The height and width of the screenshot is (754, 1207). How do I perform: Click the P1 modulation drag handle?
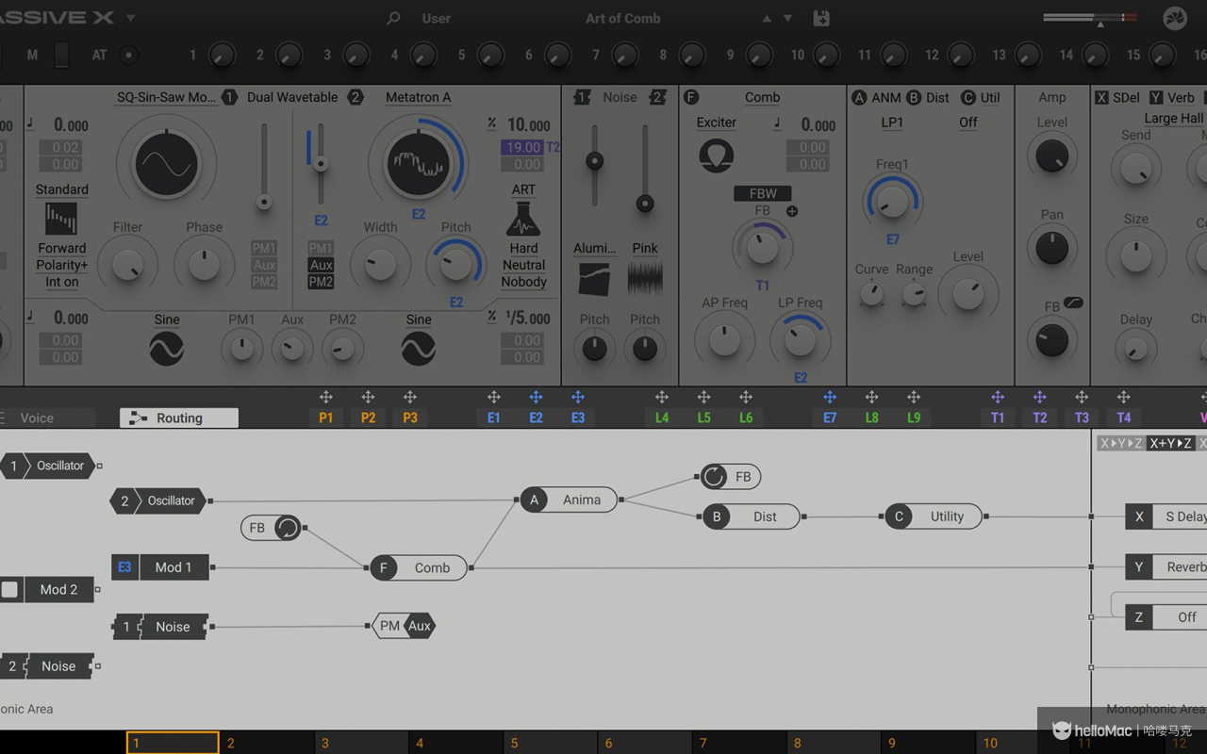[325, 398]
